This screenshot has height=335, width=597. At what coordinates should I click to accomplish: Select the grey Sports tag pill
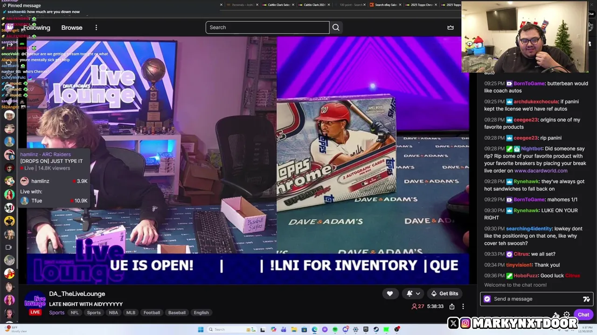coord(94,313)
